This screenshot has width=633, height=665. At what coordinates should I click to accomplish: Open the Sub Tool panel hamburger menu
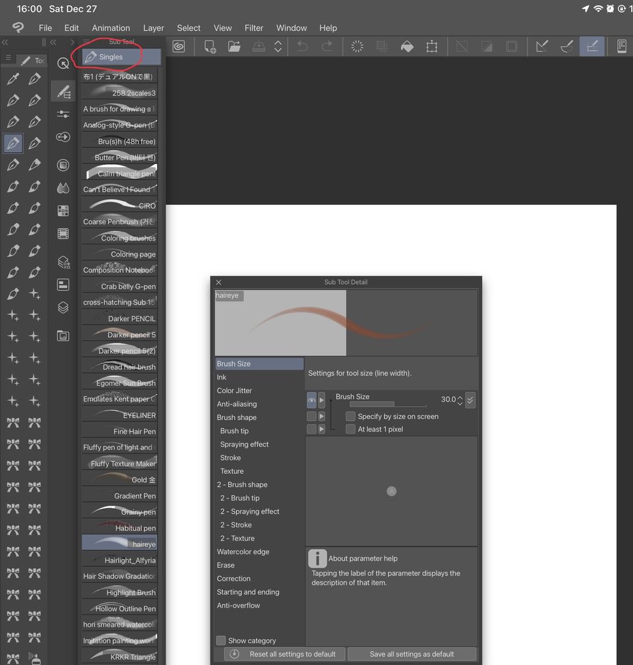pyautogui.click(x=86, y=42)
